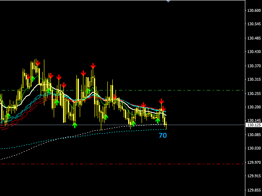Click the 130.030 price axis label
This screenshot has width=262, height=196.
[254, 148]
